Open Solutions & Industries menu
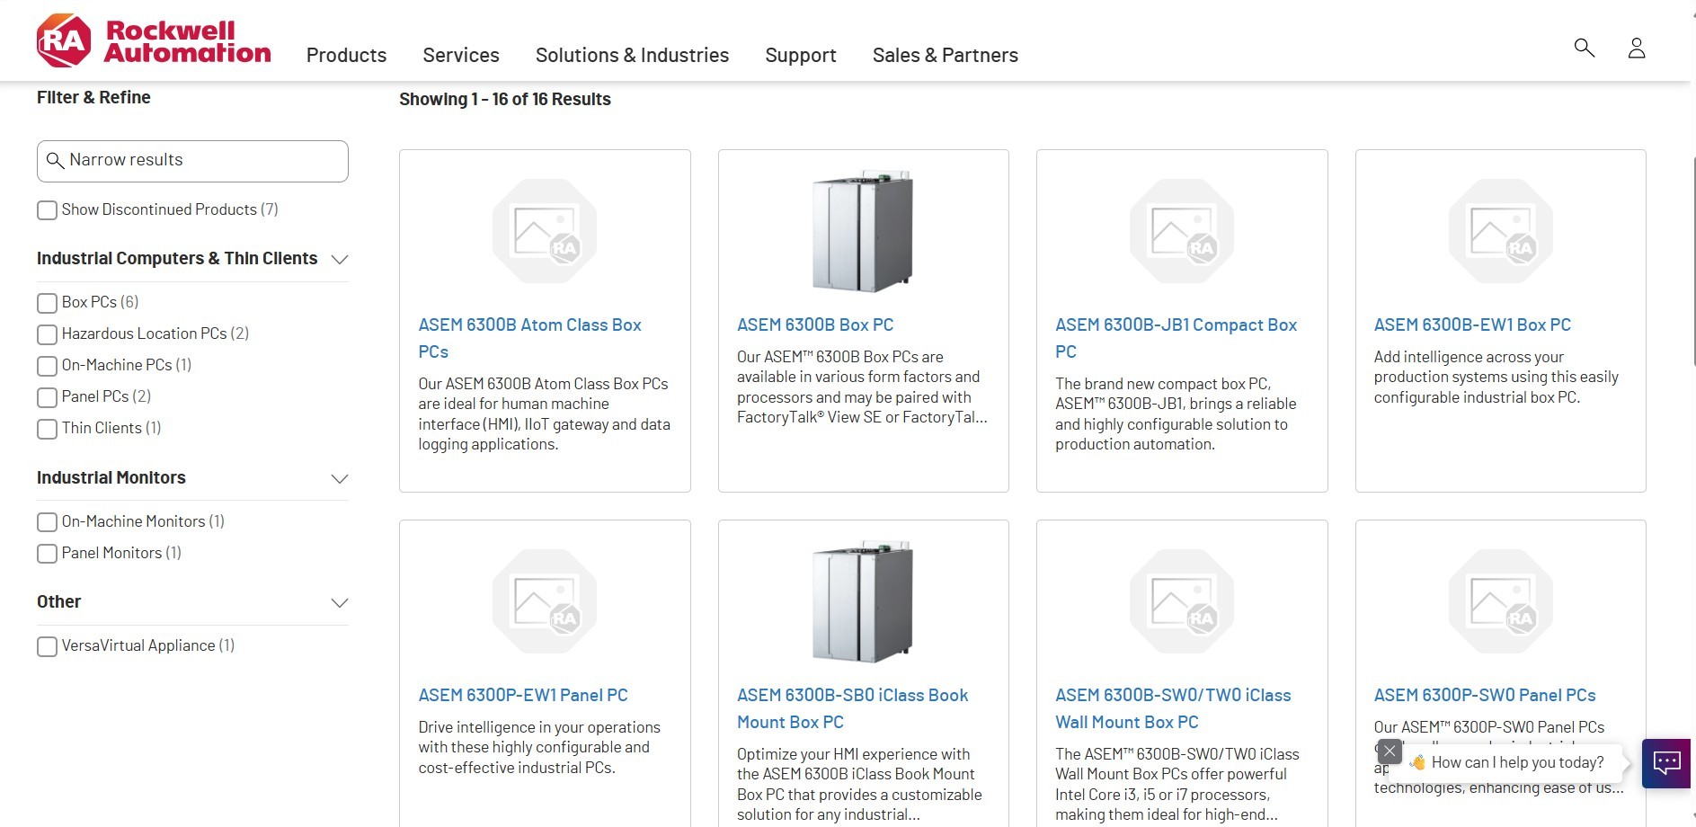Screen dimensions: 1696x827 (632, 56)
